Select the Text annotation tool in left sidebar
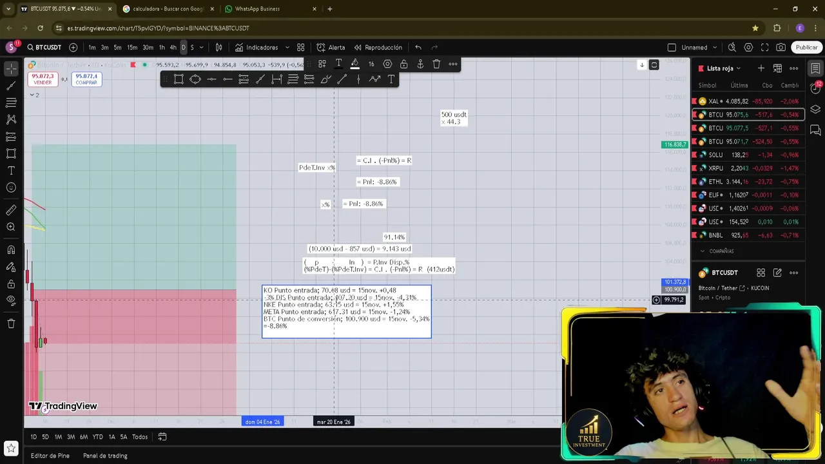The height and width of the screenshot is (464, 825). (x=11, y=171)
